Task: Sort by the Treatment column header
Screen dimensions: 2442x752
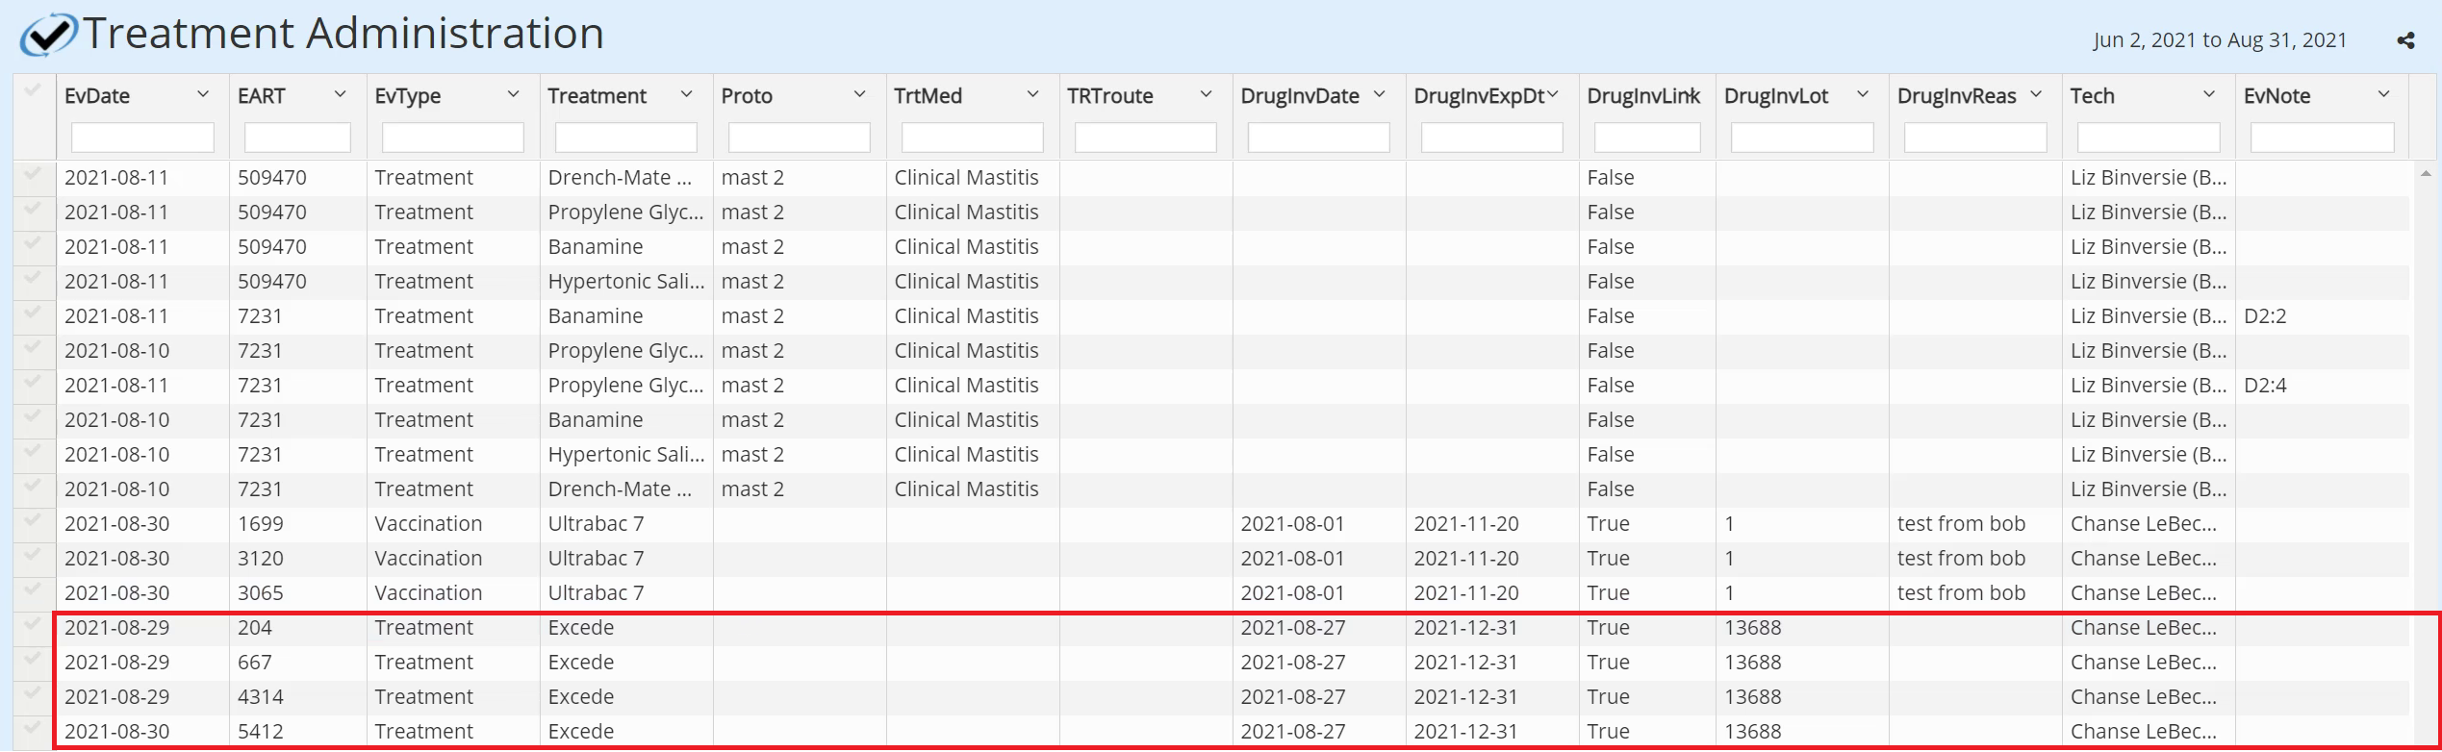Action: click(598, 96)
